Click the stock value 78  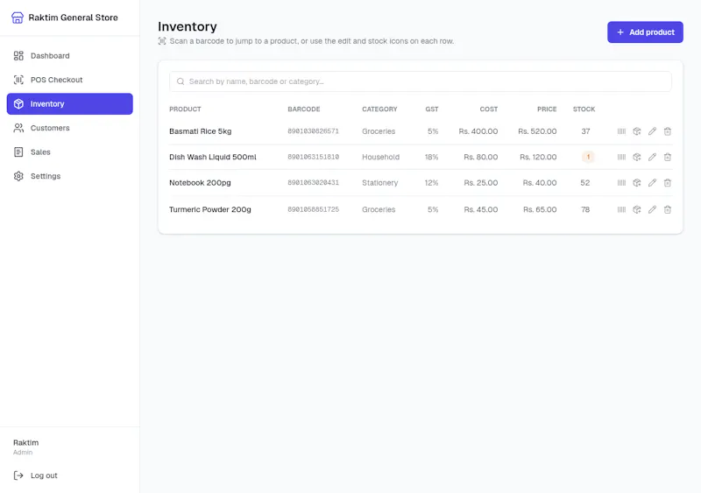(x=585, y=209)
